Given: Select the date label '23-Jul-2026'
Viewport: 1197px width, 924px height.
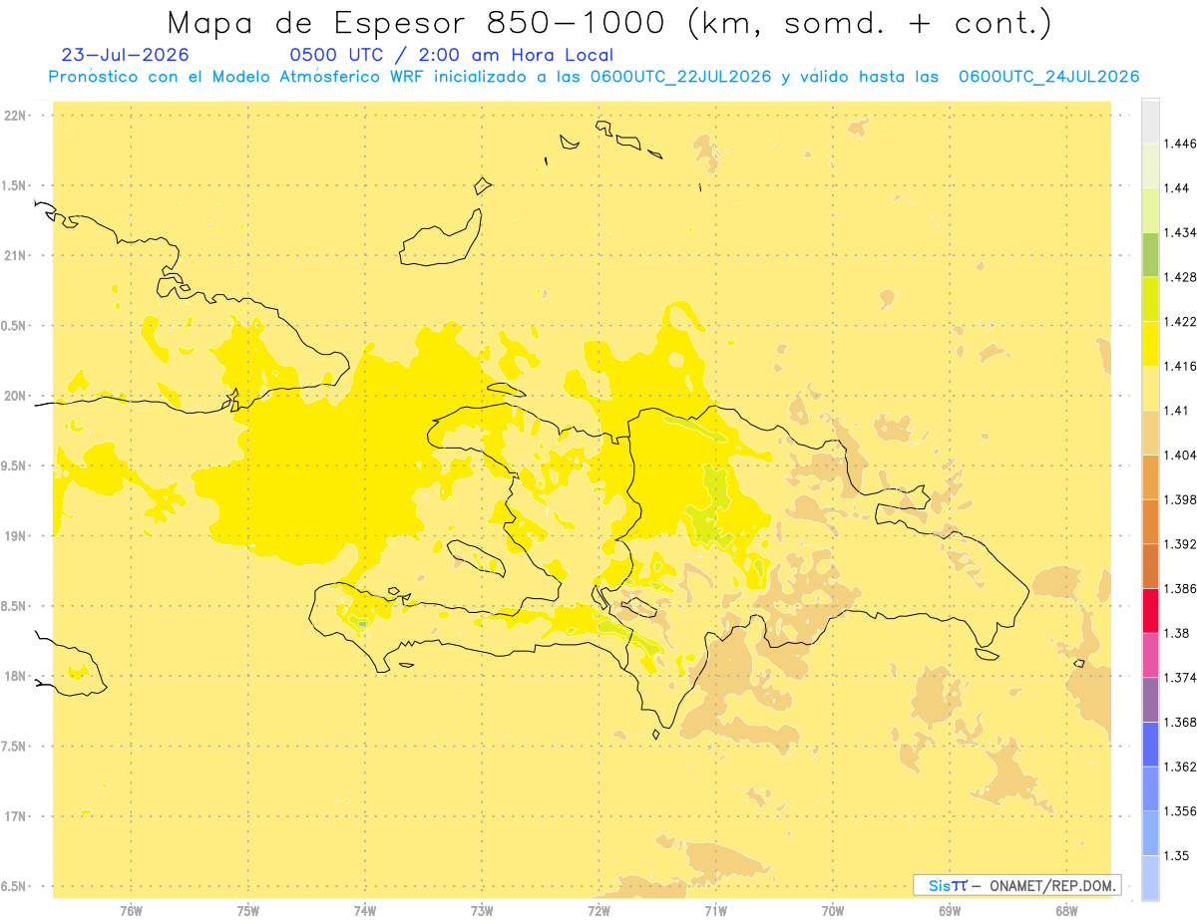Looking at the screenshot, I should (125, 55).
